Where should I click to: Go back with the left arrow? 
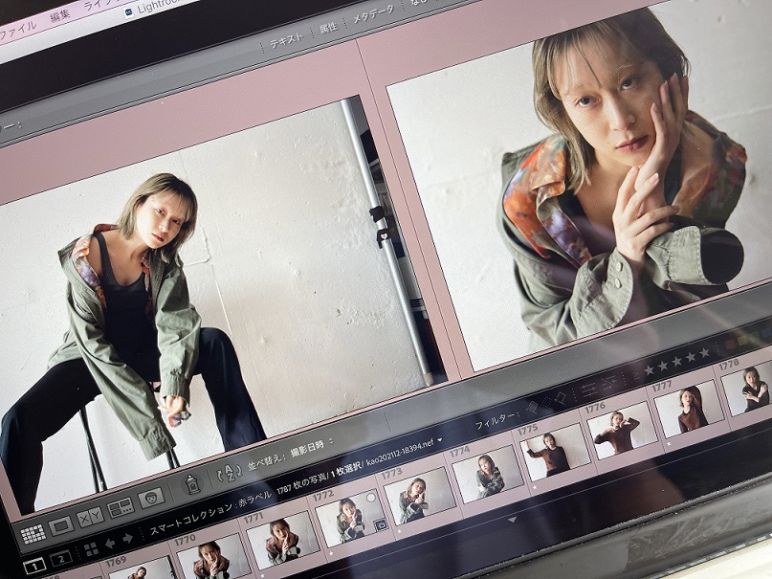(x=110, y=544)
